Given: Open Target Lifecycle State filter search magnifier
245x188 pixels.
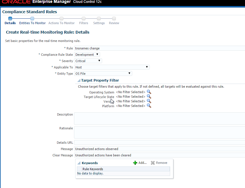Looking at the screenshot, I should 149,96.
